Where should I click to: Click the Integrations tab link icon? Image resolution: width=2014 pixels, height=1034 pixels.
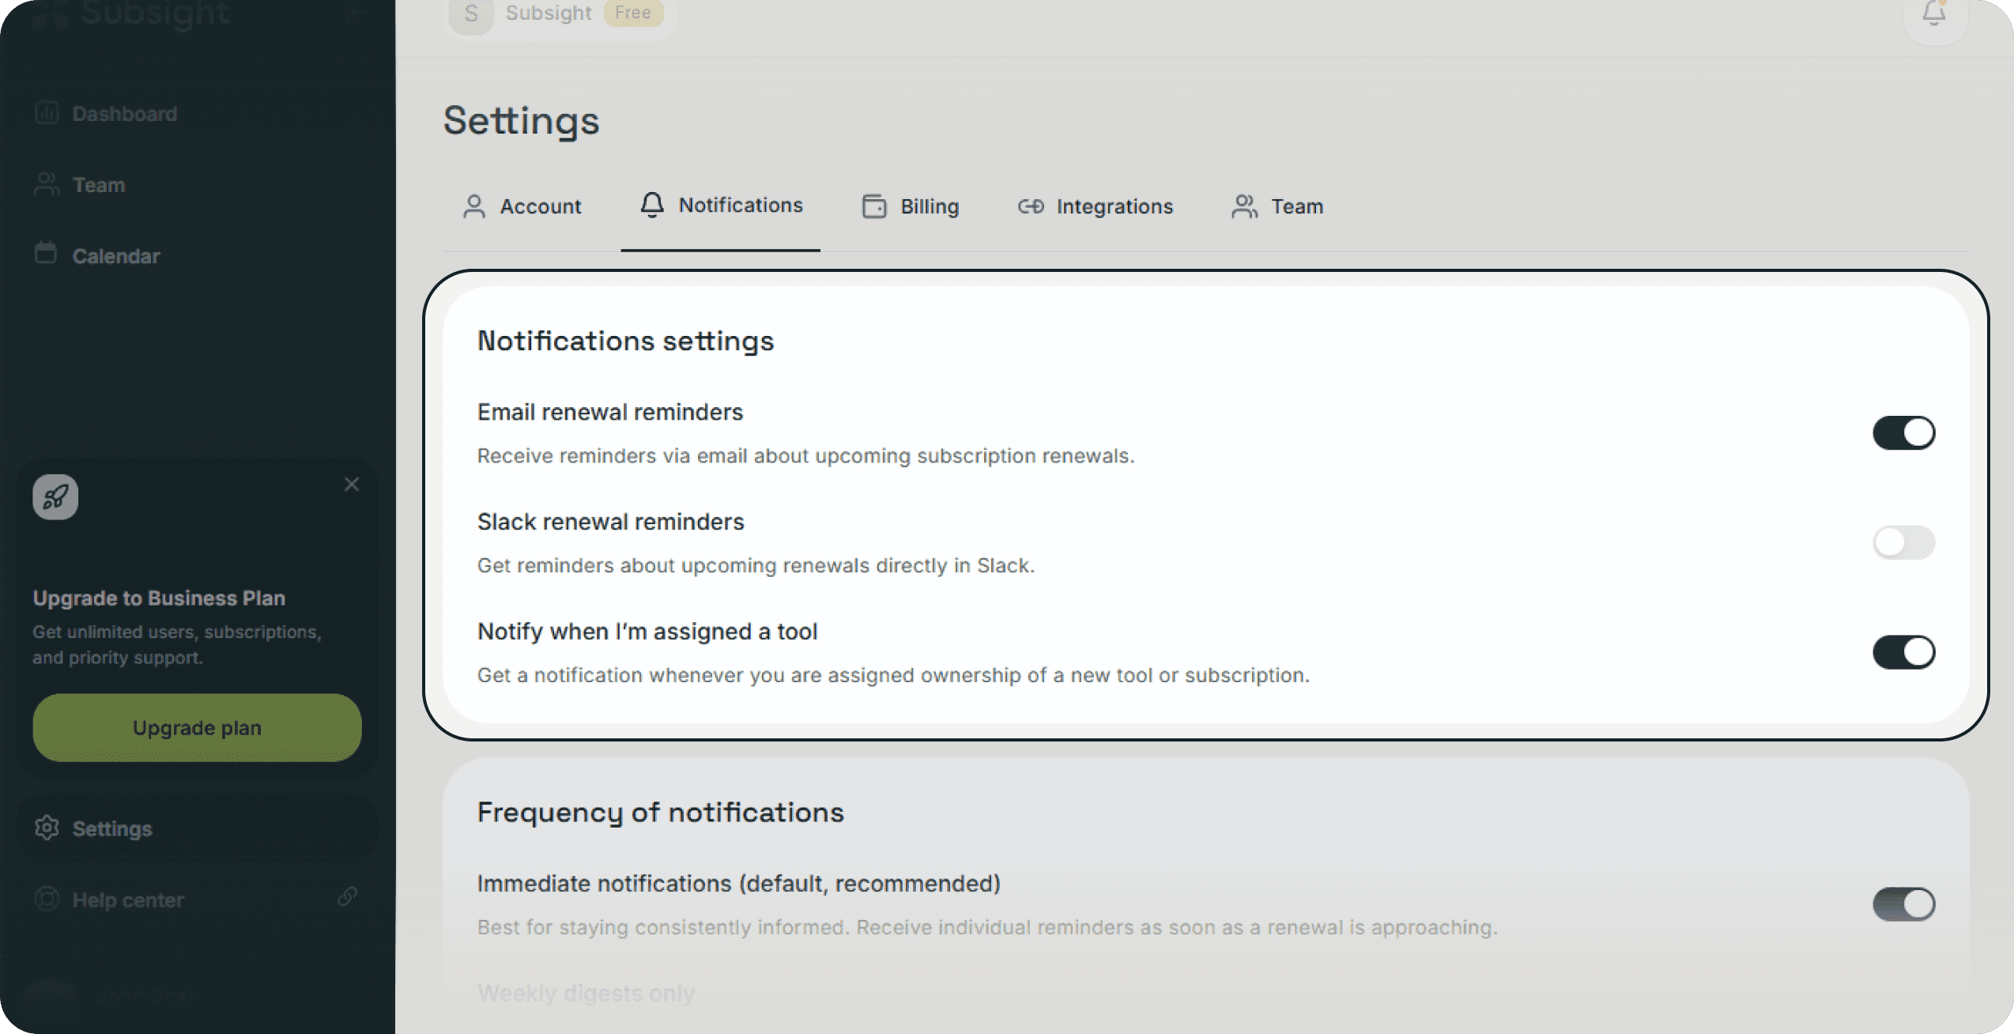coord(1031,206)
